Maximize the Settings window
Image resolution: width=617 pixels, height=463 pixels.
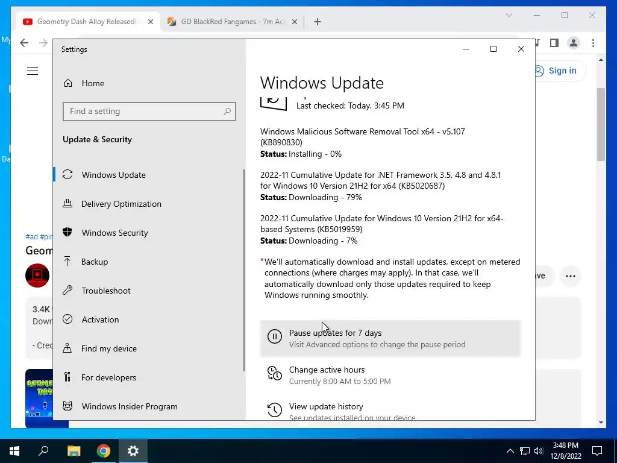493,49
